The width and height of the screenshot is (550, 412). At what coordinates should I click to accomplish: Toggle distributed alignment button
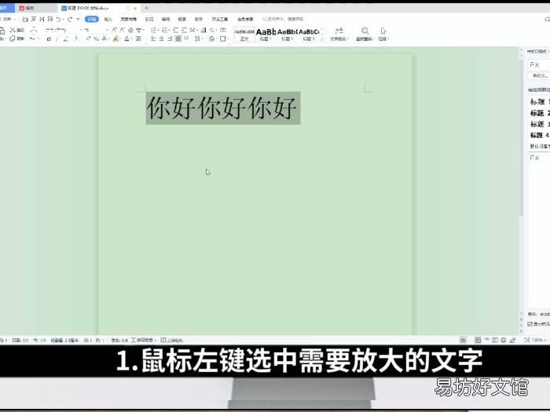point(186,38)
